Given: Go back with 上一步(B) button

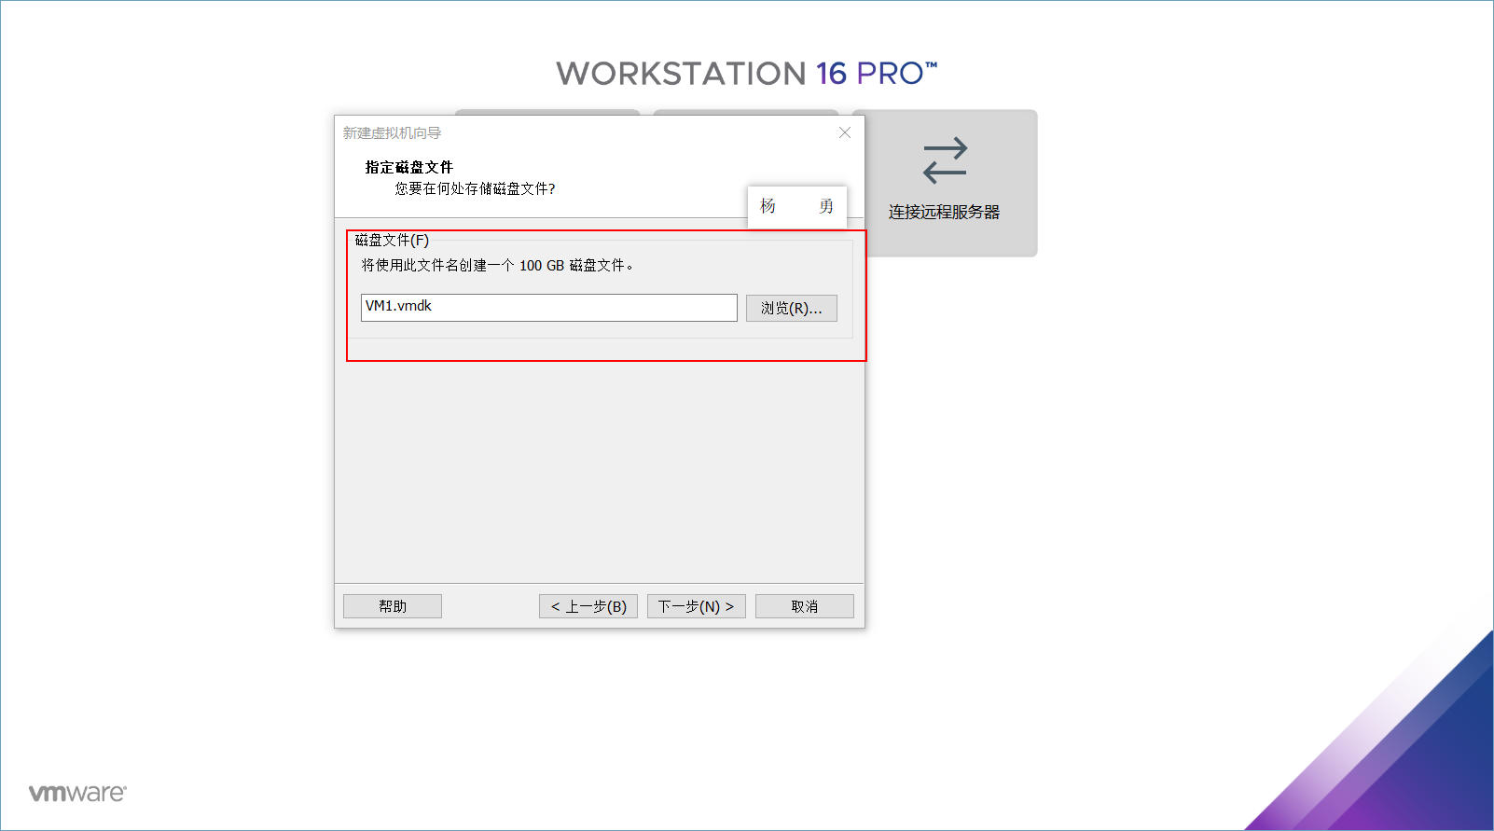Looking at the screenshot, I should pyautogui.click(x=588, y=606).
